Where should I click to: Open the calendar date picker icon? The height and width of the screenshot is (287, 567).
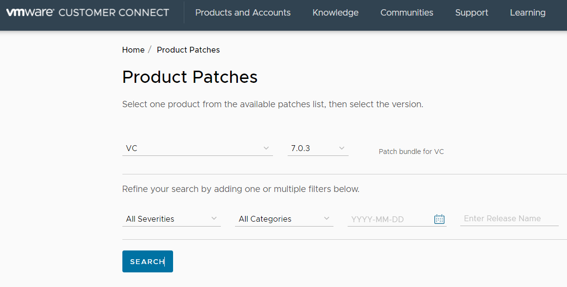pyautogui.click(x=439, y=219)
